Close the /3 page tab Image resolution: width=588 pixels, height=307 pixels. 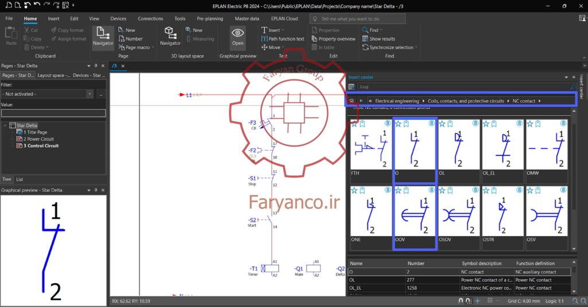pos(123,66)
